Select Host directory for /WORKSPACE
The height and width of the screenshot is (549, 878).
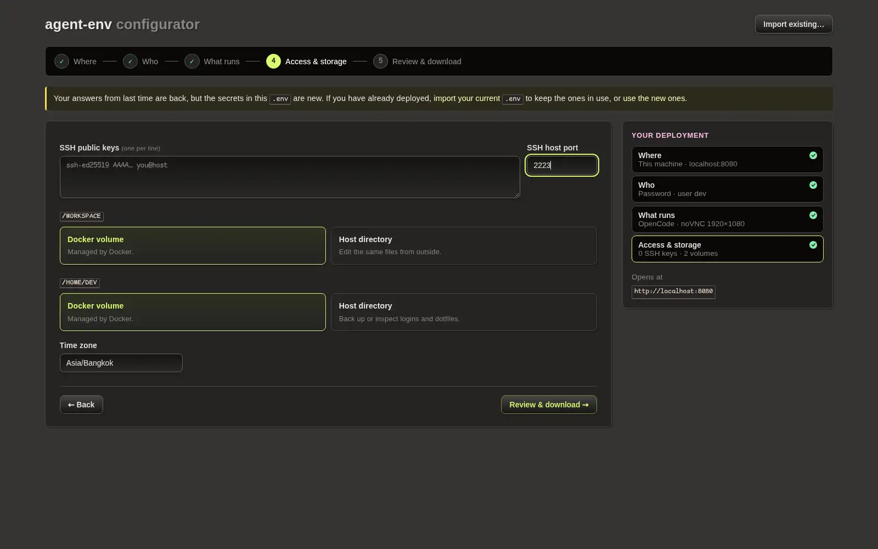point(464,245)
